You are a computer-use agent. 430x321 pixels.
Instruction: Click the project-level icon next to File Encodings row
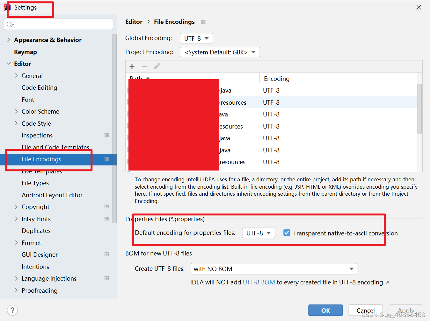tap(107, 159)
